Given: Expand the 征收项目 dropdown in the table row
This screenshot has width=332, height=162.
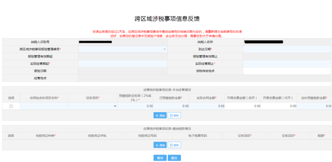Looking at the screenshot, I should click(x=93, y=106).
